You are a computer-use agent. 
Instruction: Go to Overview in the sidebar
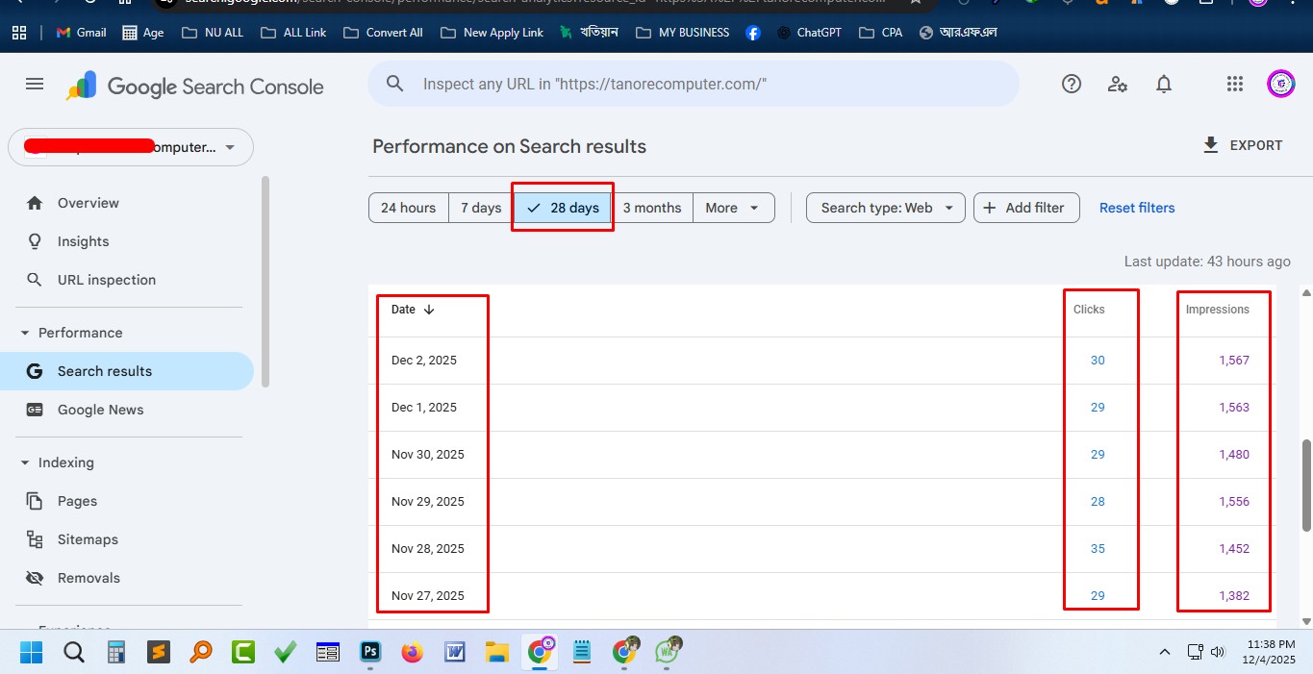(x=88, y=203)
